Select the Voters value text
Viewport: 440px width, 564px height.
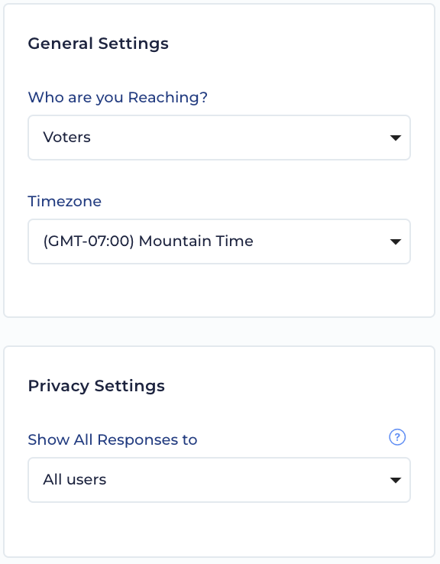(x=67, y=138)
